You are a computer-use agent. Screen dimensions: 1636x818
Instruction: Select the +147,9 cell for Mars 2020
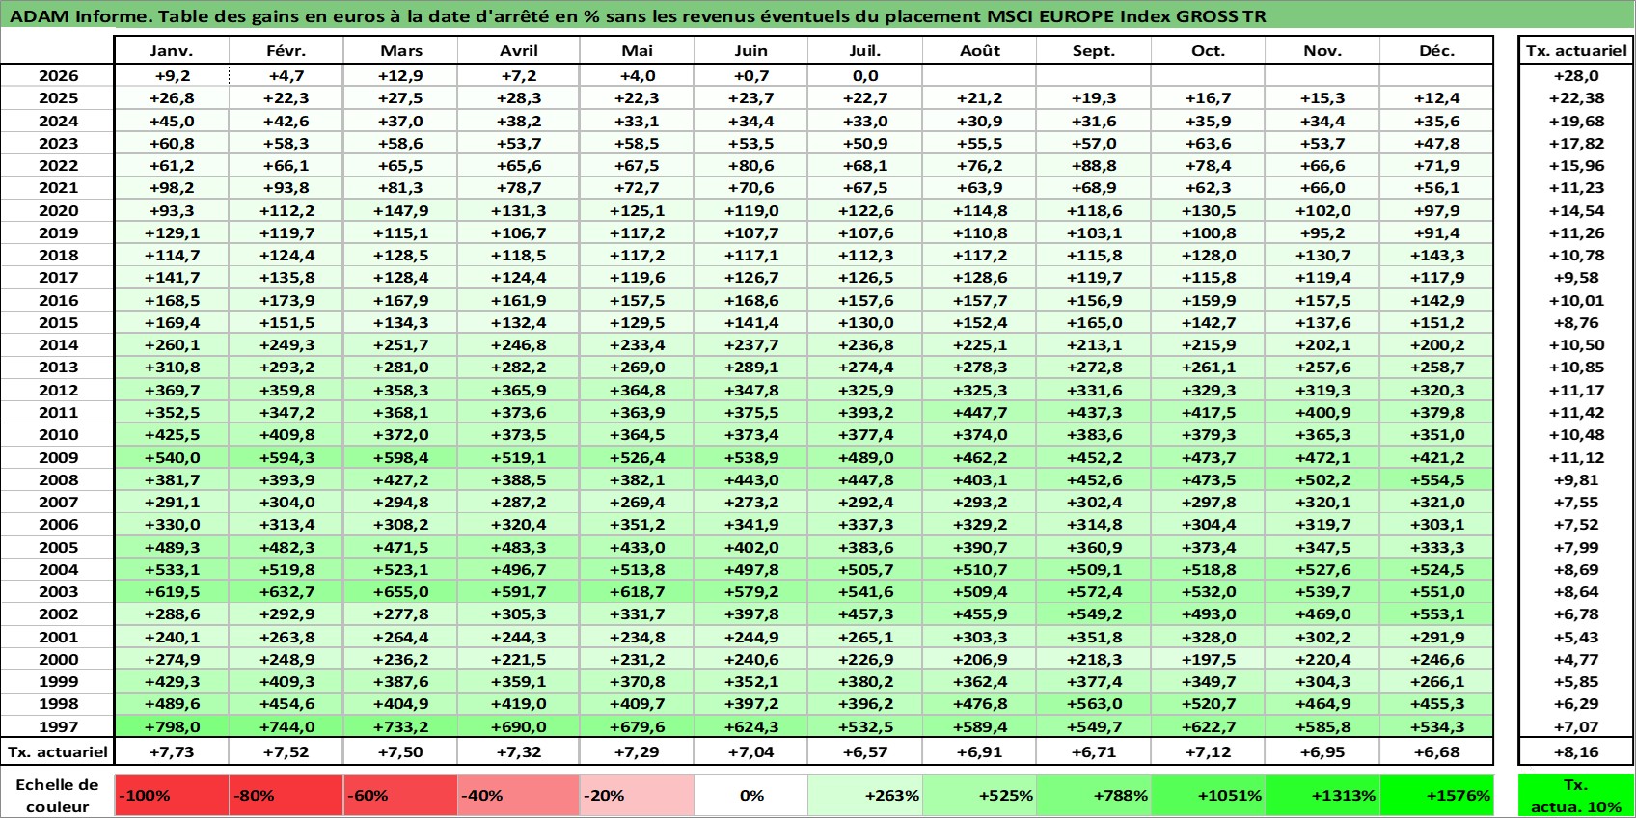point(400,210)
